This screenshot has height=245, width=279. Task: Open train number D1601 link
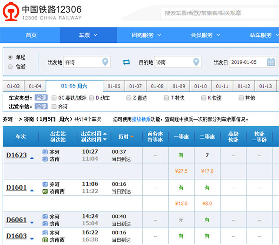(x=16, y=187)
